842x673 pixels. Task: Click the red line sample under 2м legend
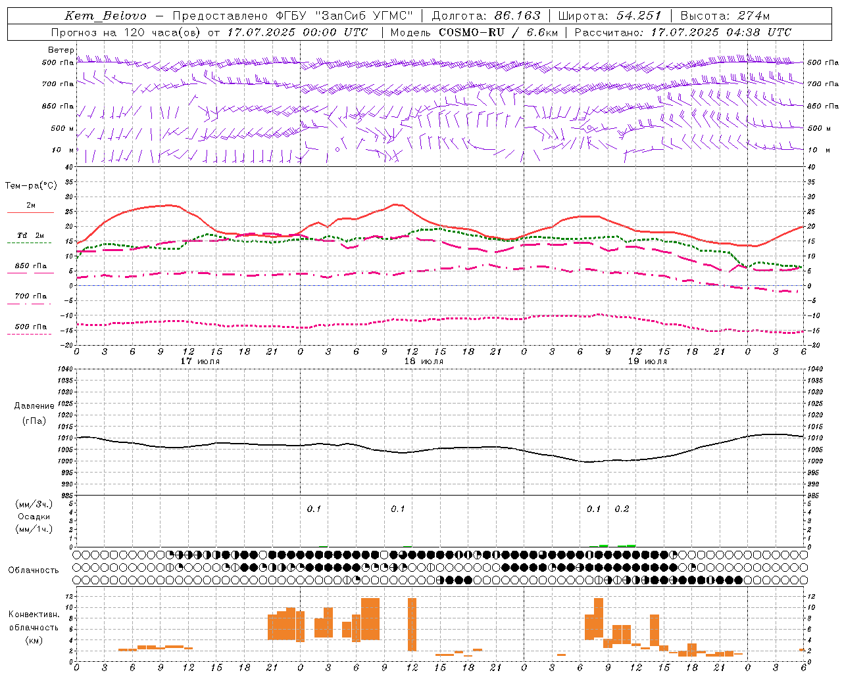point(30,212)
